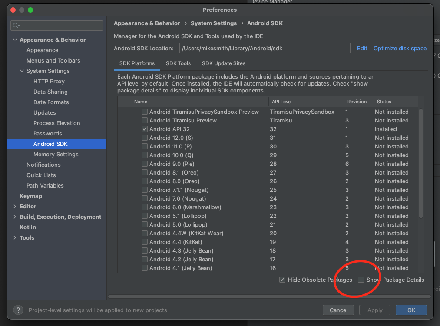440x326 pixels.
Task: Sort by the Name column header
Action: coord(199,102)
